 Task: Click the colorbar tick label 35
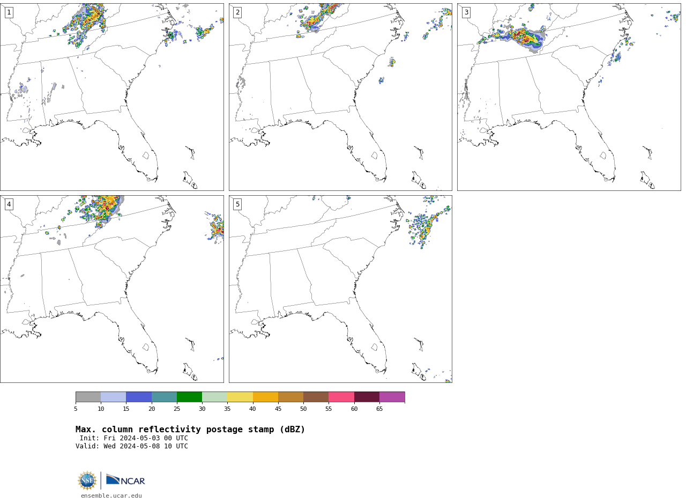[227, 409]
